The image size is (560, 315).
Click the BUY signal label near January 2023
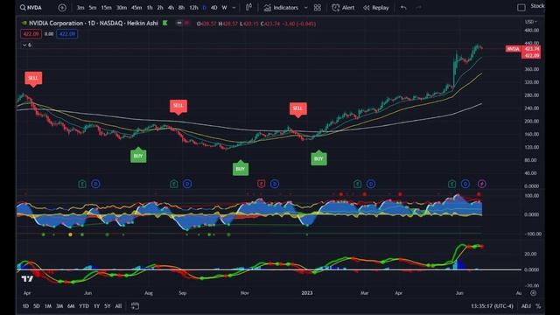(x=318, y=157)
